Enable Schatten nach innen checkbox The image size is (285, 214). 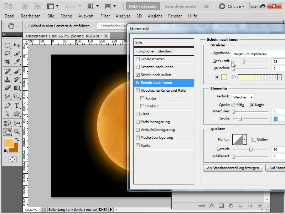[x=138, y=67]
